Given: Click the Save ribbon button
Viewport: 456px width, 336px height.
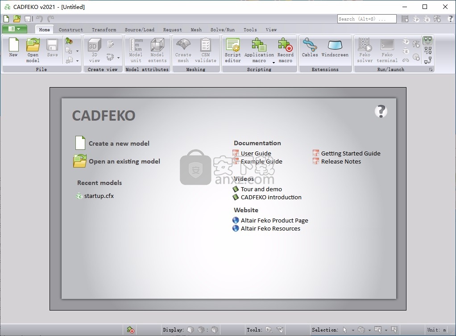Looking at the screenshot, I should click(x=52, y=47).
